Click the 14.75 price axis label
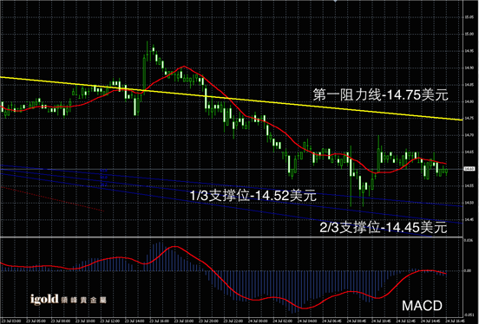 coord(469,118)
